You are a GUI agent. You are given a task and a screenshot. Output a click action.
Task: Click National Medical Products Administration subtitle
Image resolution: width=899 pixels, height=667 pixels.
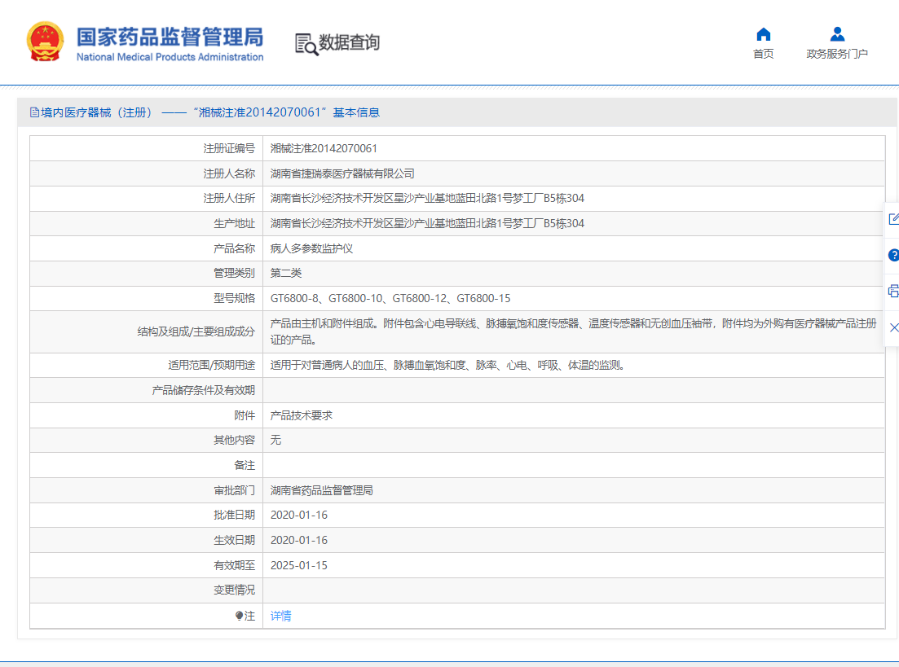[170, 57]
